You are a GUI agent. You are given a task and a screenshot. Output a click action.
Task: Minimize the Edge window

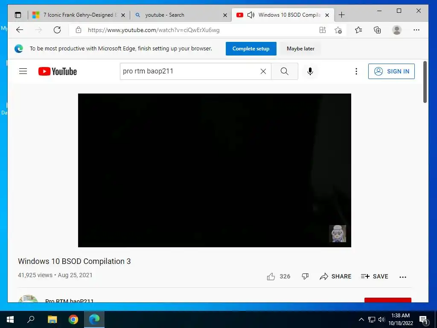(379, 11)
